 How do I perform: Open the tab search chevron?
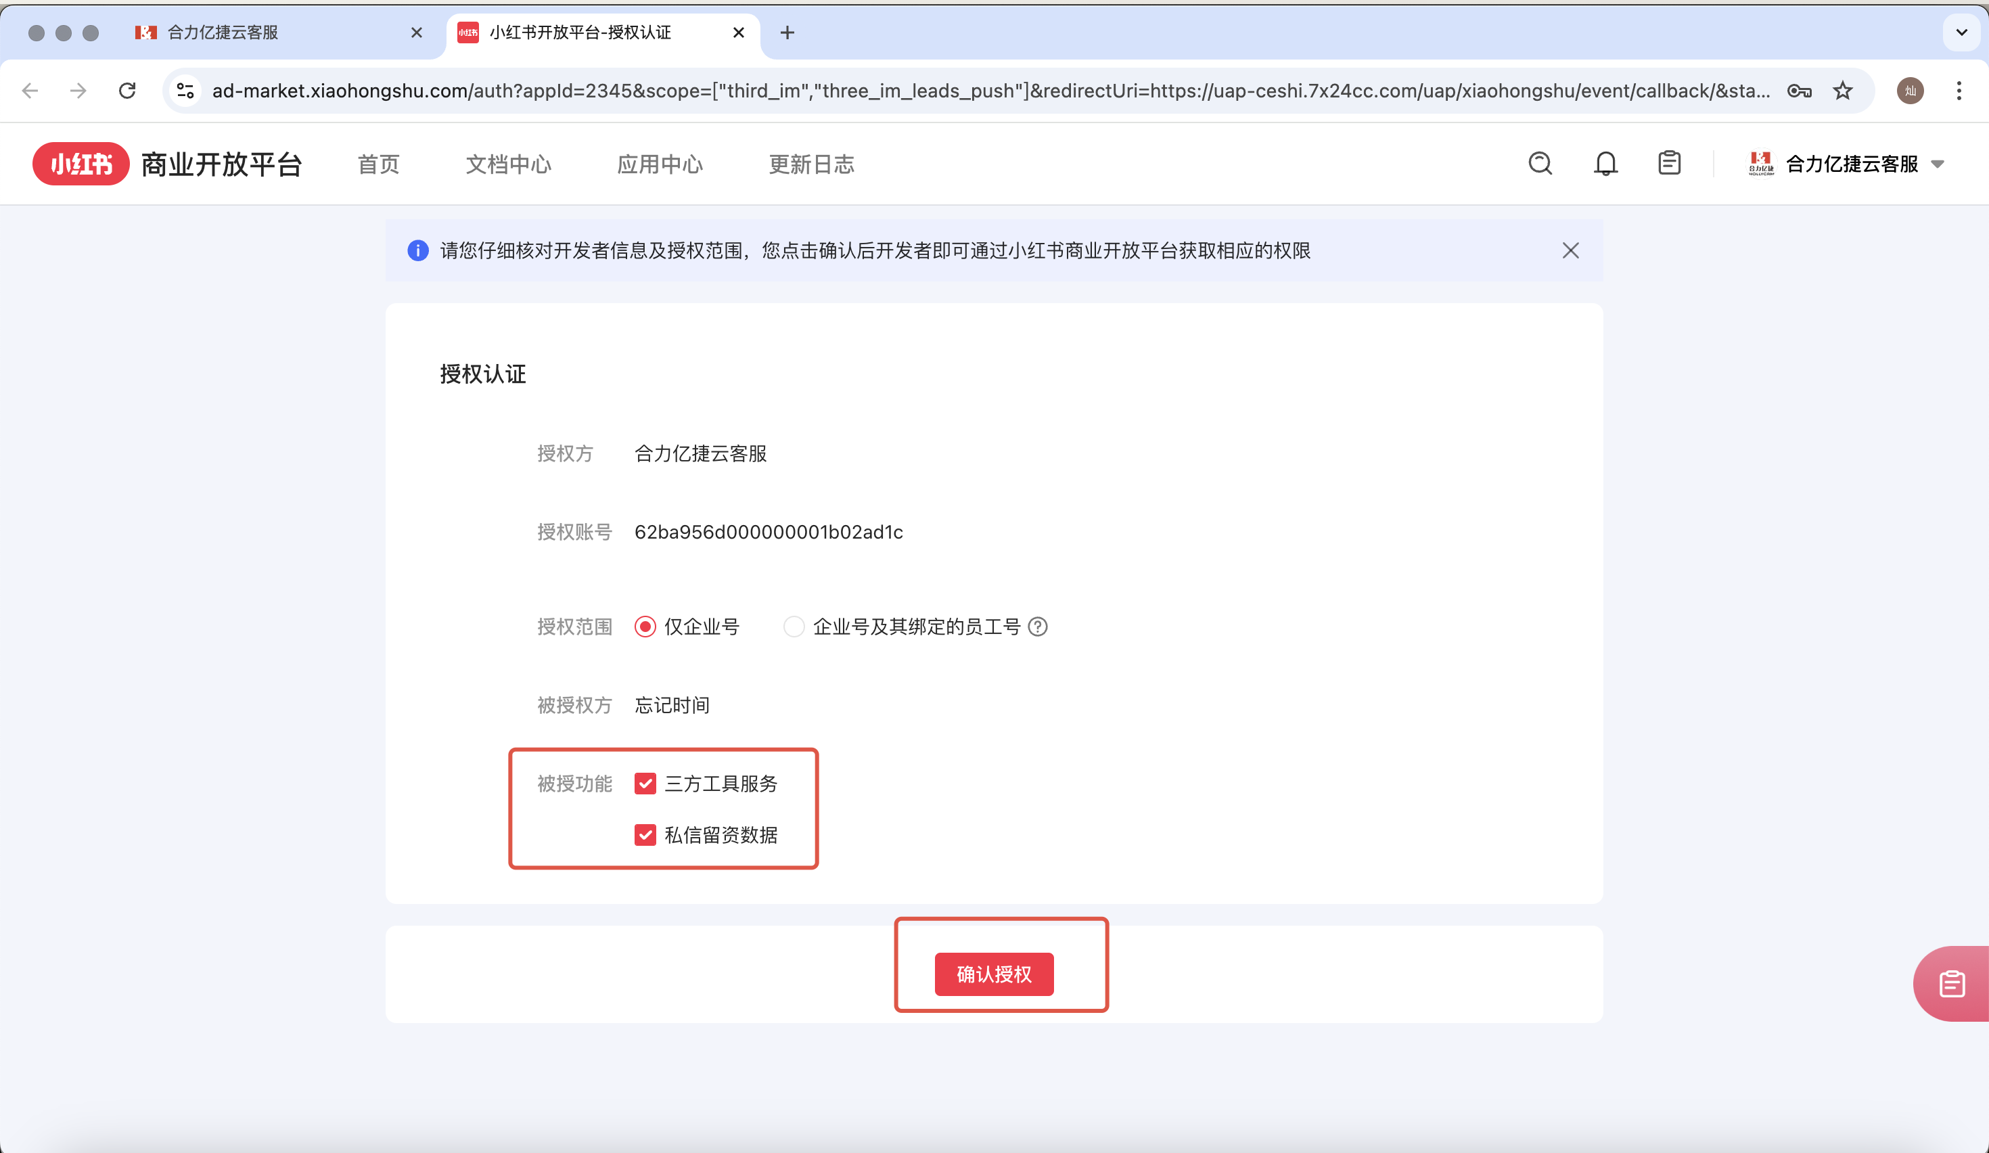click(x=1961, y=32)
